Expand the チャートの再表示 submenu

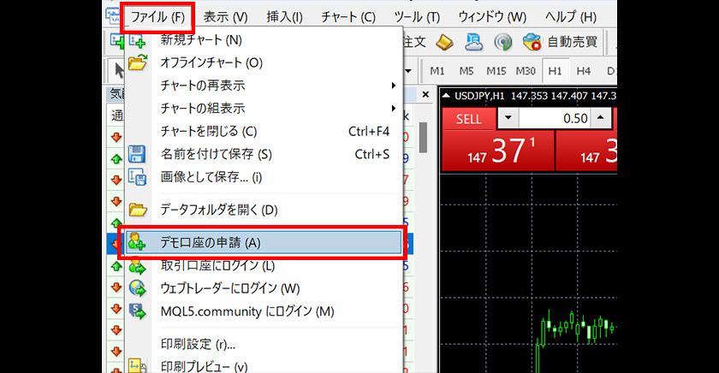click(x=264, y=86)
